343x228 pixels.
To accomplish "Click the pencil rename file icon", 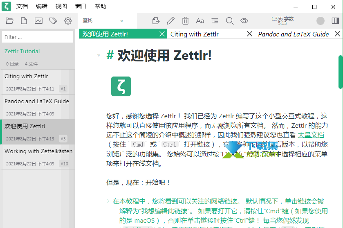I will point(170,21).
